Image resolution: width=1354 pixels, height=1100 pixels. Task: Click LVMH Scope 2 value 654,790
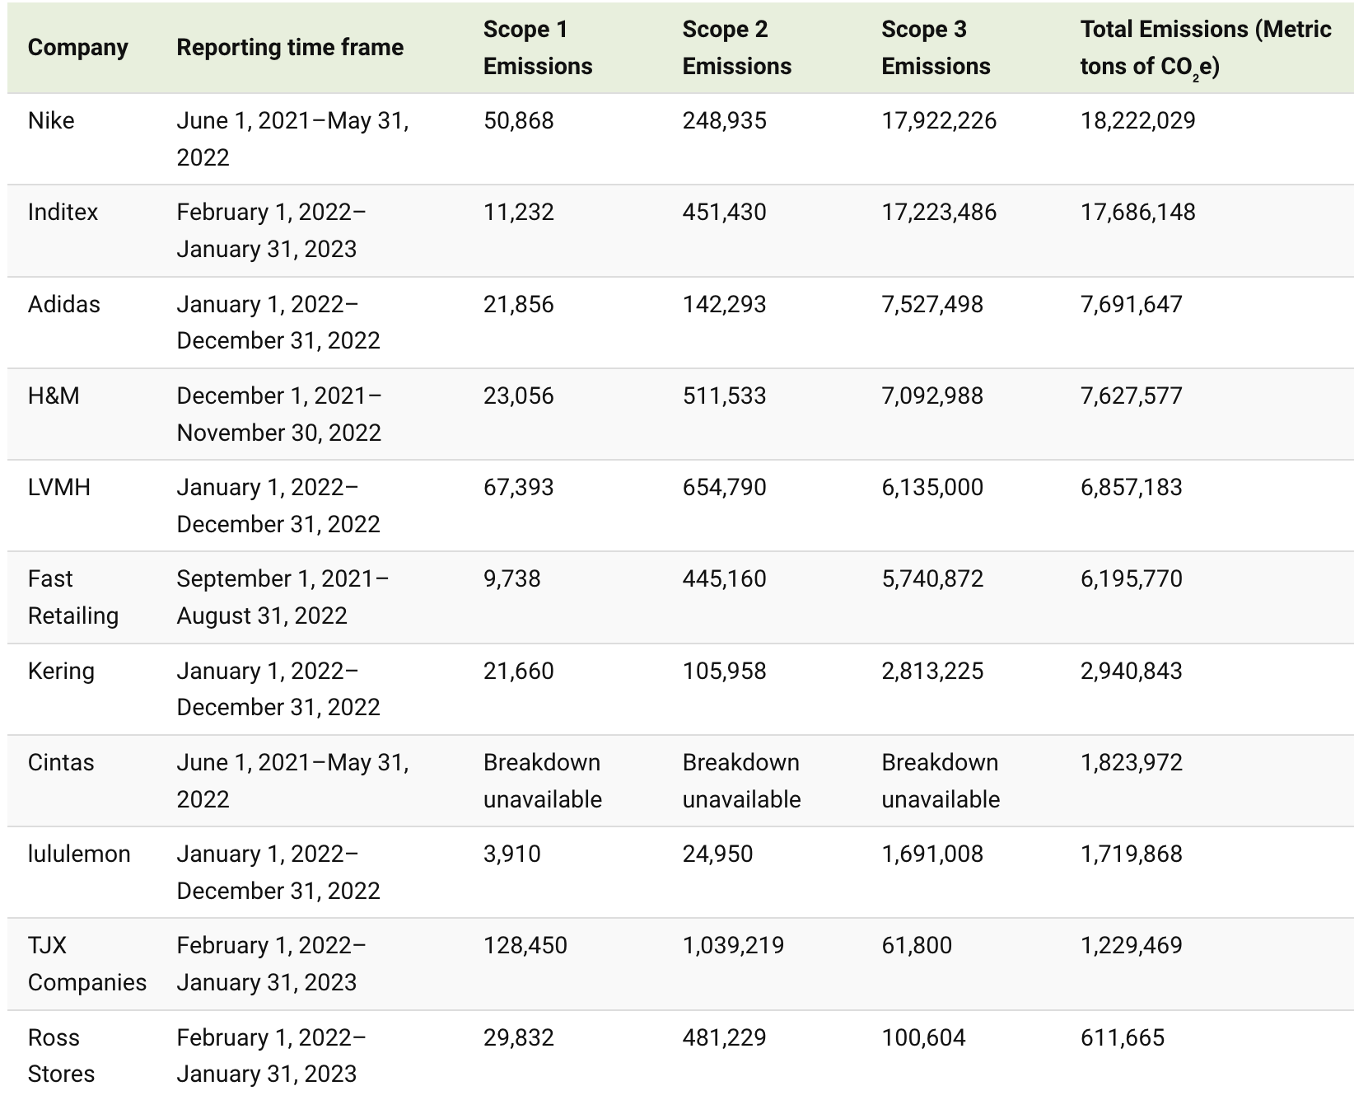coord(725,488)
